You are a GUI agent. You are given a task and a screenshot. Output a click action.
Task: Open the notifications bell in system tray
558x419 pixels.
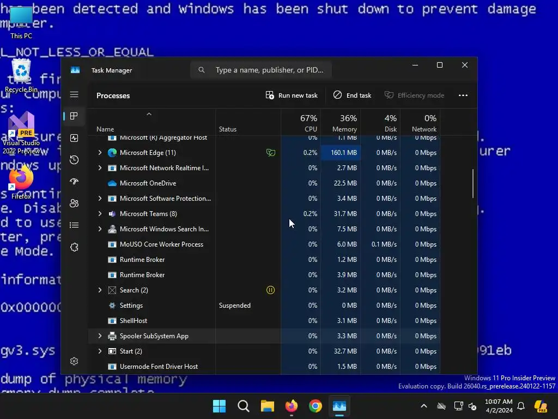click(521, 406)
